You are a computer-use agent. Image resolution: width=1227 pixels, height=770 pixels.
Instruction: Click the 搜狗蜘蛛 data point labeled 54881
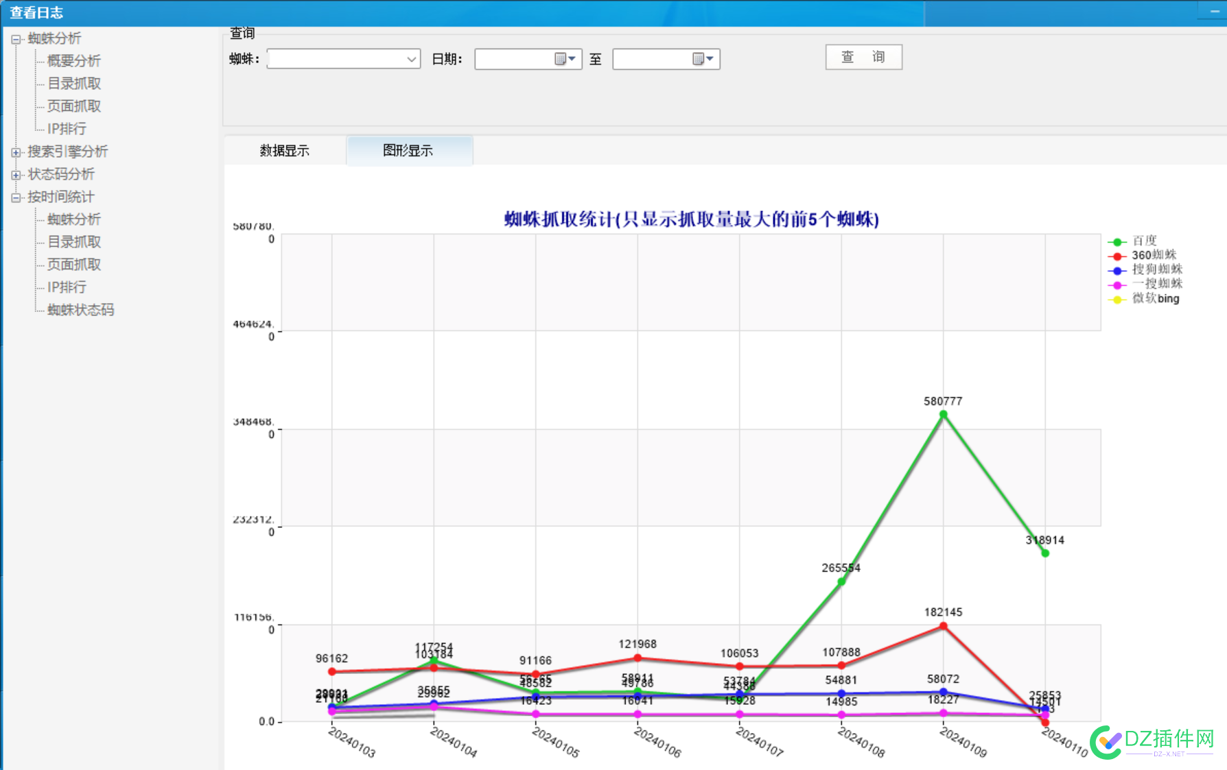[841, 693]
